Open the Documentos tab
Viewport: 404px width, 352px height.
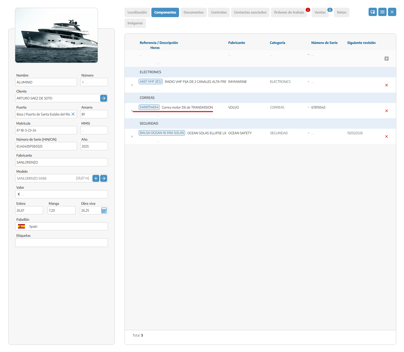pos(193,12)
